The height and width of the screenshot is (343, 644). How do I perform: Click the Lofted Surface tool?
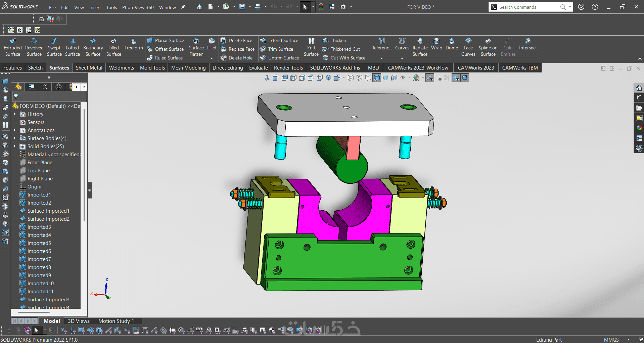(72, 47)
